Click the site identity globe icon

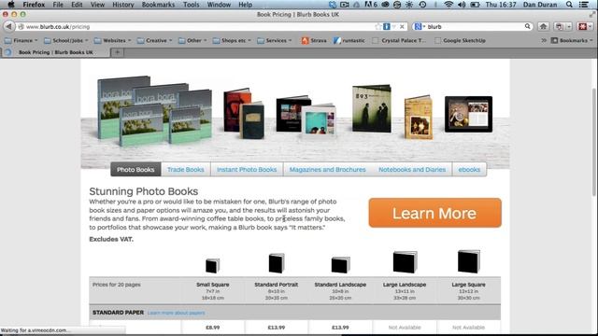point(21,27)
